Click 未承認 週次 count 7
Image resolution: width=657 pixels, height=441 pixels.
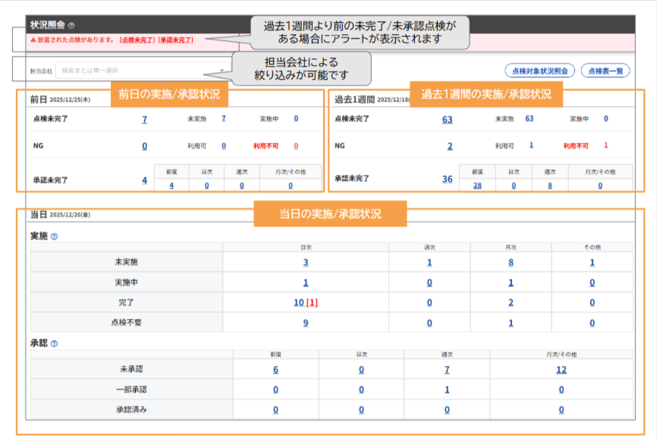pyautogui.click(x=447, y=370)
